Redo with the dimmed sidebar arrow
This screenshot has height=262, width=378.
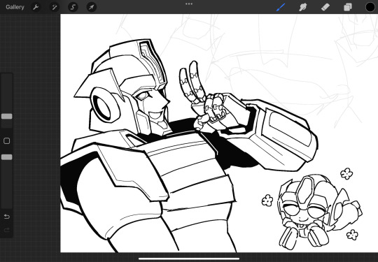pyautogui.click(x=7, y=231)
